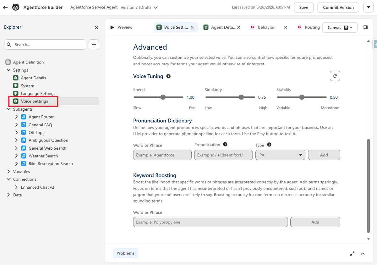Expand the Bike Reservation Search subagent

coord(17,163)
